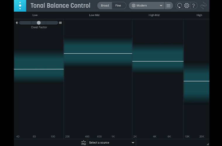Click the 40 frequency label
Image resolution: width=222 pixels, height=146 pixels.
[18, 137]
